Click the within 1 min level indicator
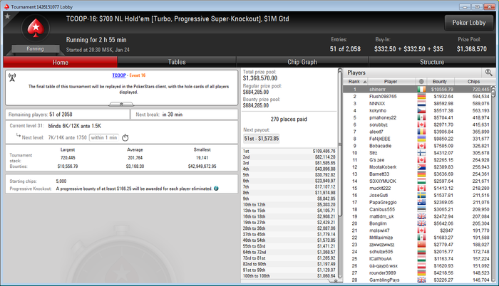 pyautogui.click(x=104, y=137)
